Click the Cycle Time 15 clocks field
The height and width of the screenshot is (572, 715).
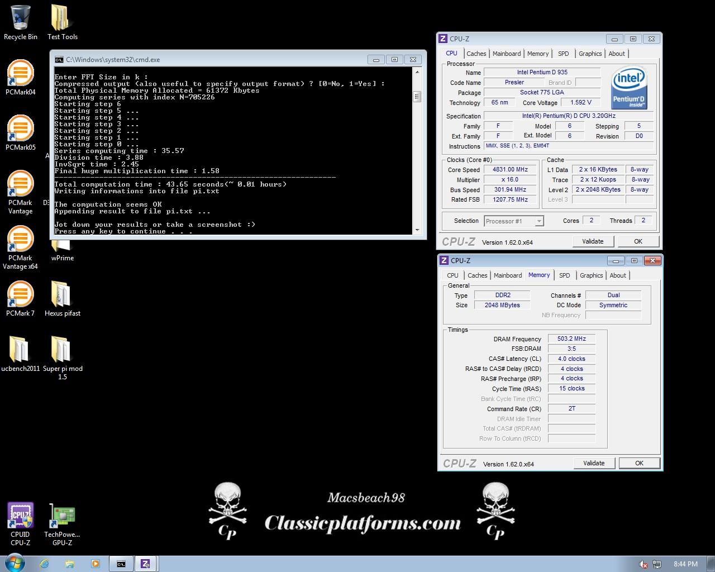coord(571,388)
